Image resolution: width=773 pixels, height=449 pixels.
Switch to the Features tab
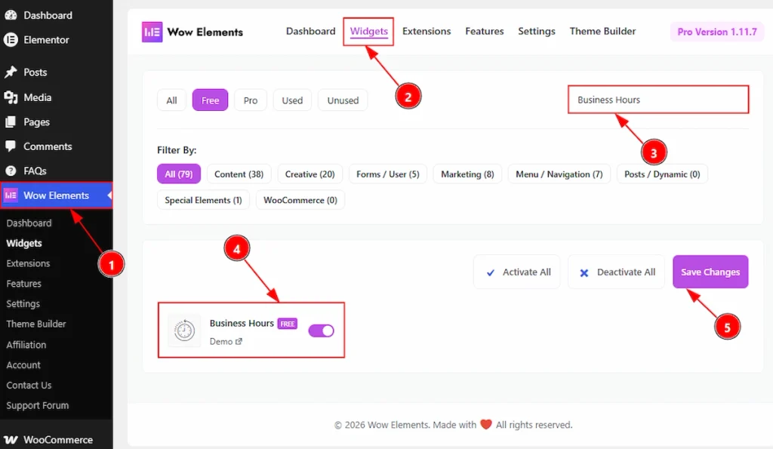click(485, 31)
